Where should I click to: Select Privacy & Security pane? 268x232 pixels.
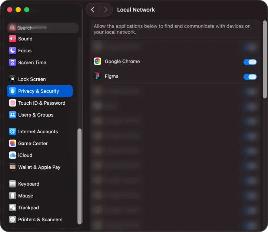coord(40,91)
